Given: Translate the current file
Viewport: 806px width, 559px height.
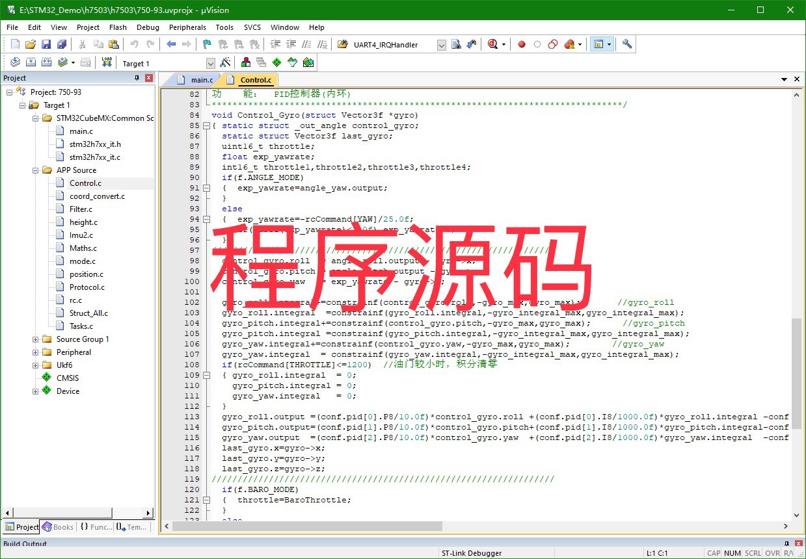Looking at the screenshot, I should coord(16,62).
